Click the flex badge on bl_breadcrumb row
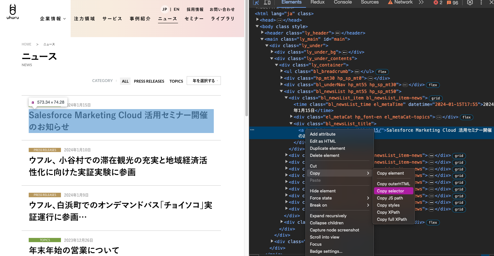This screenshot has width=494, height=256. 382,72
